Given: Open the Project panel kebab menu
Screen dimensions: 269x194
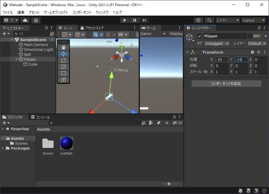Looking at the screenshot, I should (179, 117).
